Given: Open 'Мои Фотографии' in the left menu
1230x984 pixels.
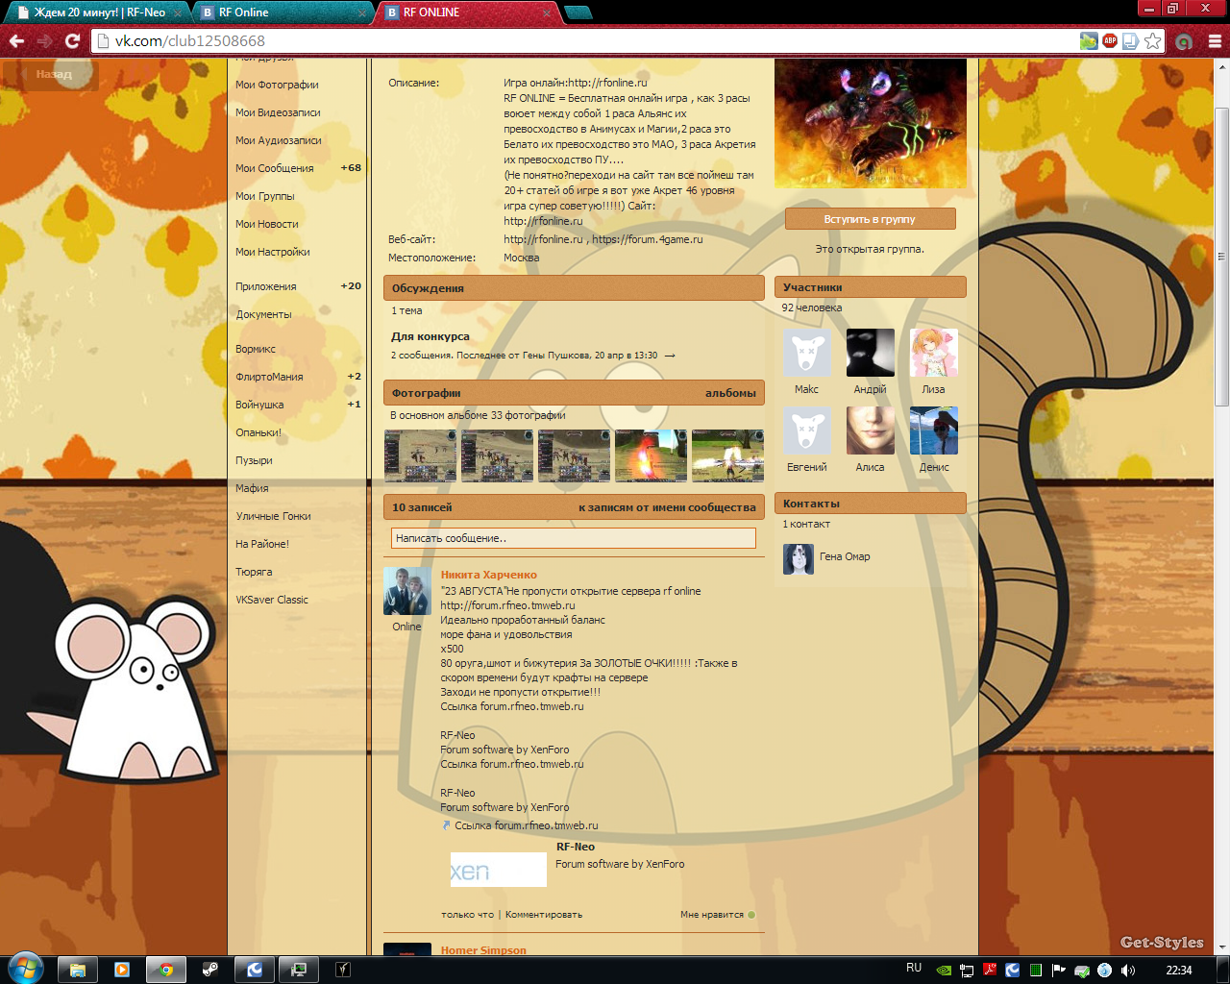Looking at the screenshot, I should pos(277,85).
